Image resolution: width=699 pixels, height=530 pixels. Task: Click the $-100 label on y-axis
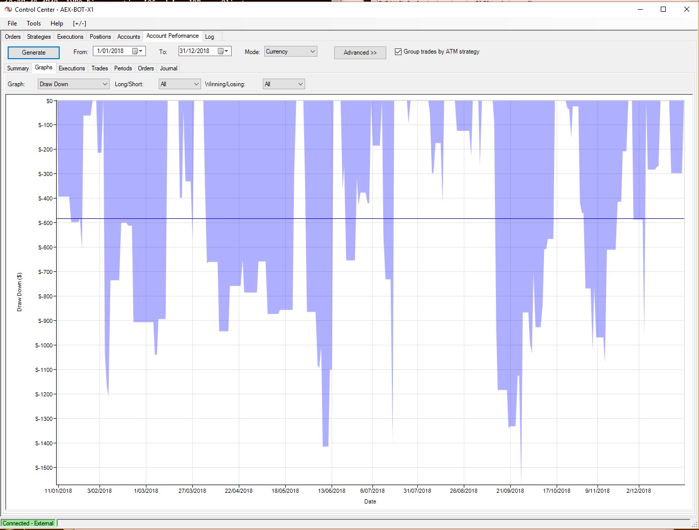click(x=45, y=125)
